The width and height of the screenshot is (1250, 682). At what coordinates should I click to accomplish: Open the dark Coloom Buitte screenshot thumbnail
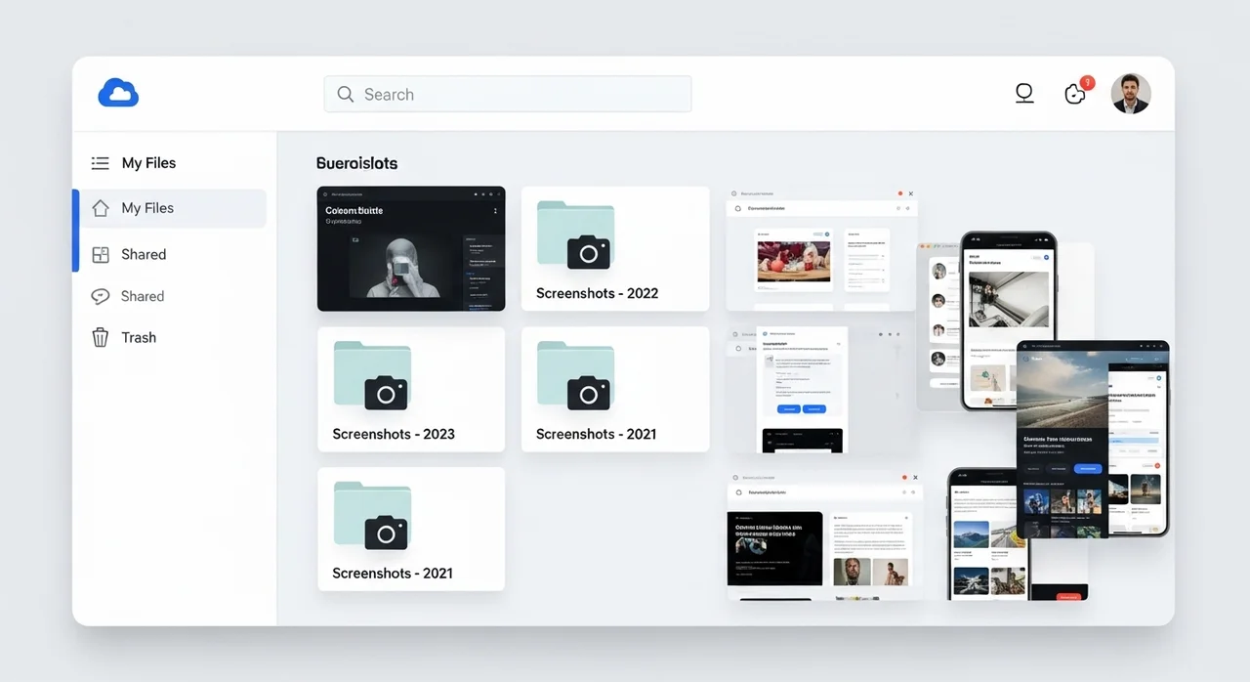coord(411,249)
